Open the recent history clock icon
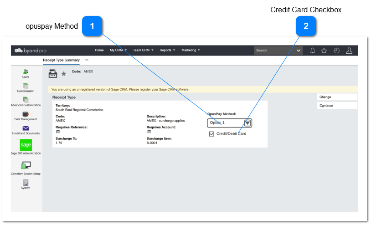The height and width of the screenshot is (225, 371). point(336,51)
